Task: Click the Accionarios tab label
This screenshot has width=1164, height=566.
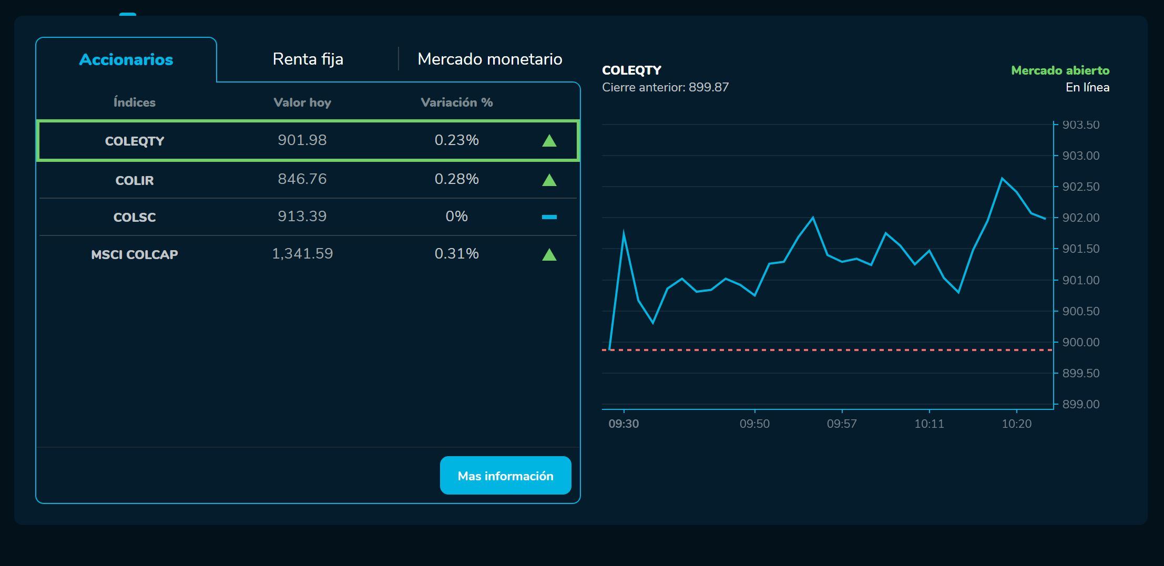Action: click(126, 59)
